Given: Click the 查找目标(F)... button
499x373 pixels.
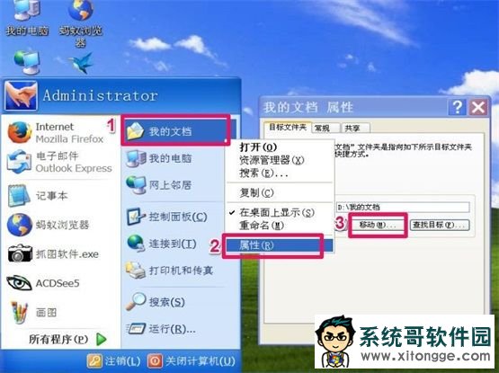Looking at the screenshot, I should pos(440,225).
